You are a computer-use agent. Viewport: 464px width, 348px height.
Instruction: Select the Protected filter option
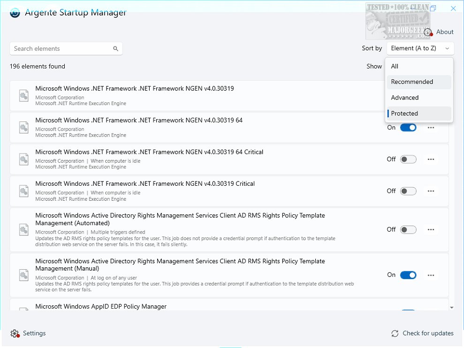pyautogui.click(x=419, y=113)
